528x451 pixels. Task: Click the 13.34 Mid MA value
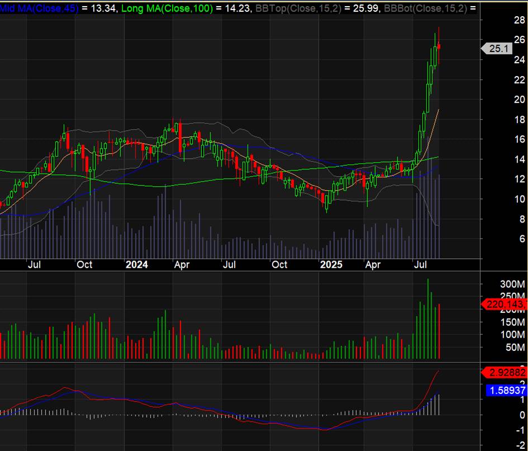[x=103, y=8]
